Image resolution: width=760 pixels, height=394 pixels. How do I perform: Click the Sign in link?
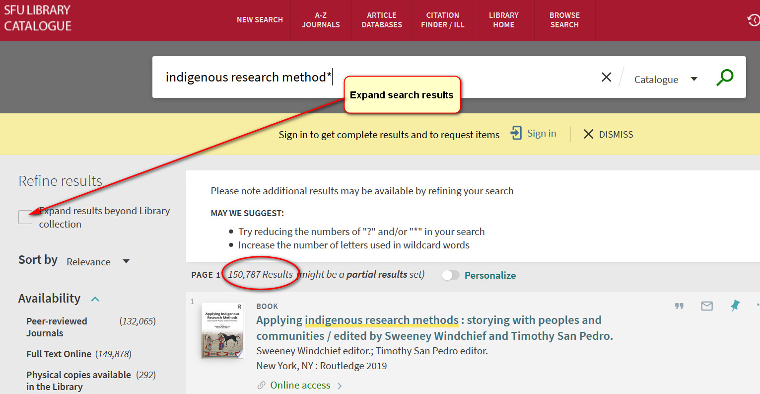click(542, 133)
